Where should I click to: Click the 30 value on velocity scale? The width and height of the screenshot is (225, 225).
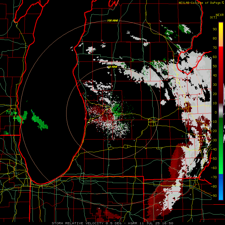(215, 85)
